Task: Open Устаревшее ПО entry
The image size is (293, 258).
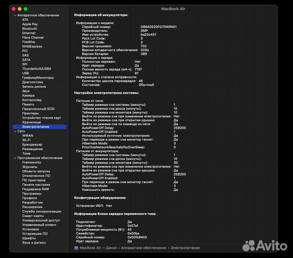Action: (35, 234)
